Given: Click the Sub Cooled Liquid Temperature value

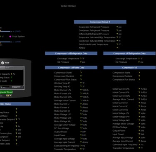Looking at the screenshot, I should (x=117, y=44).
